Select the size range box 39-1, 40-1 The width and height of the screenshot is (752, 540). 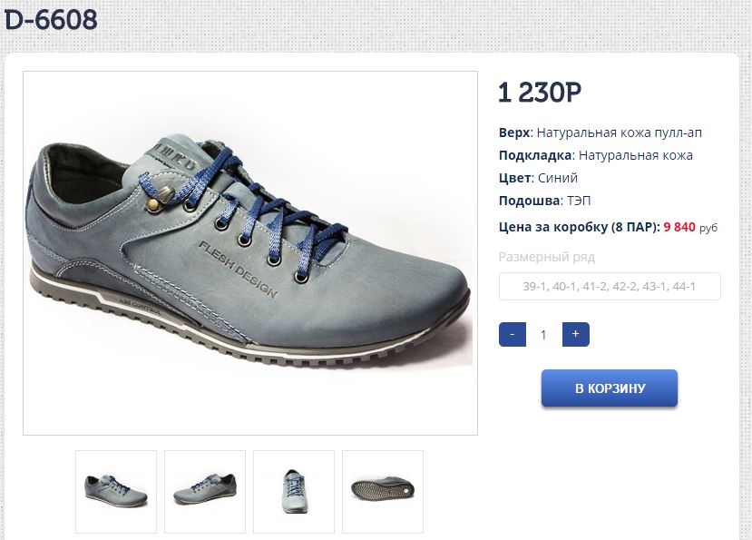click(x=610, y=286)
